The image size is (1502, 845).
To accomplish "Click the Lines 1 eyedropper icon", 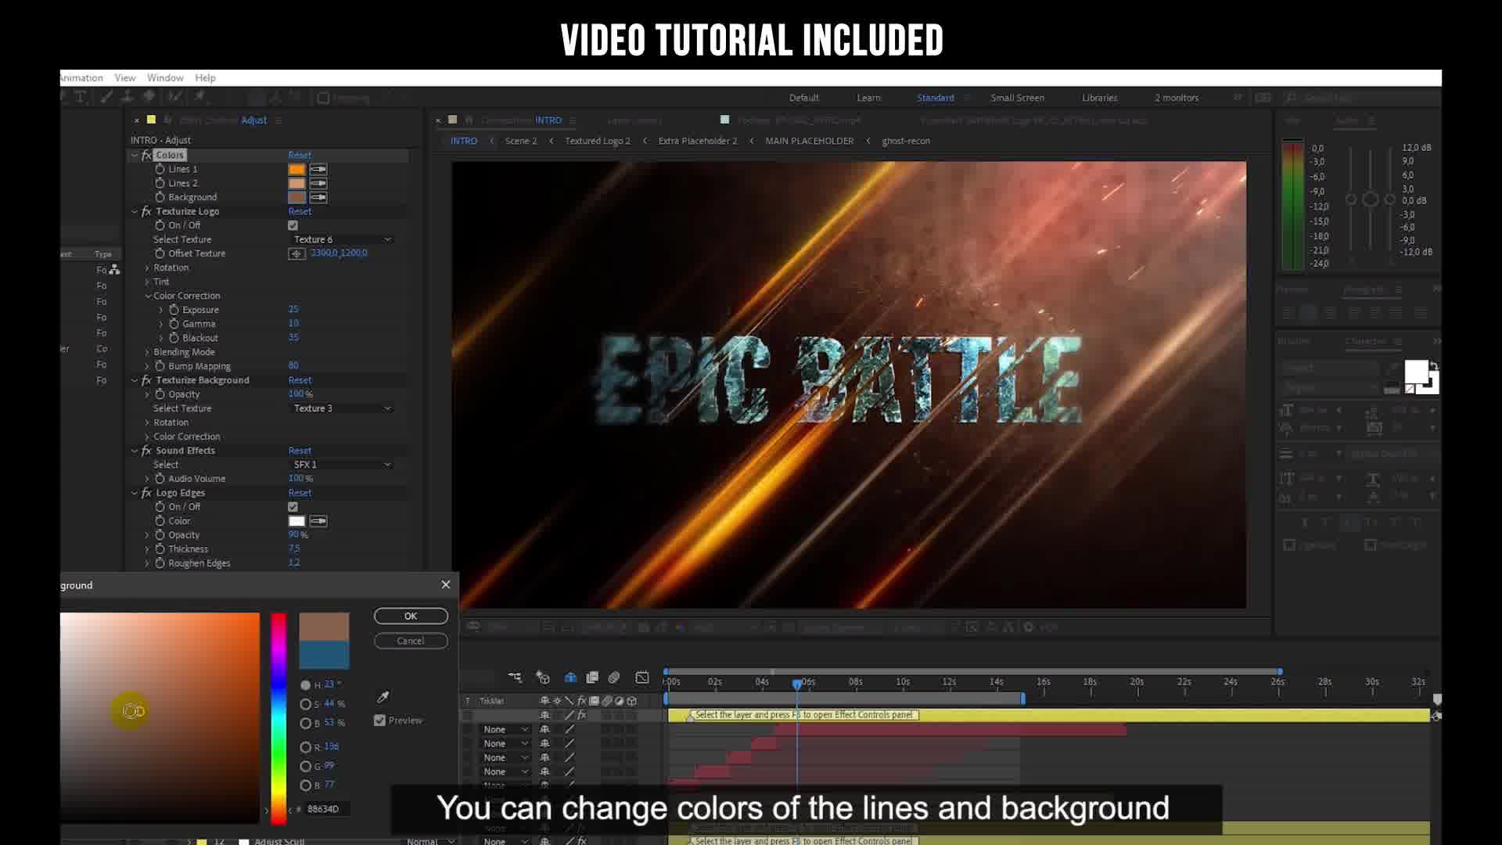I will 318,169.
